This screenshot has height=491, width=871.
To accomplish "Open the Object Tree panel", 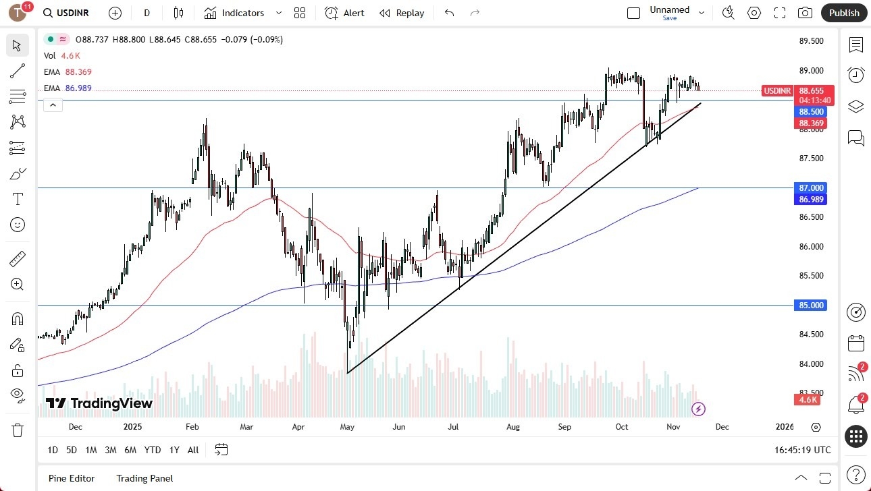I will coord(855,106).
